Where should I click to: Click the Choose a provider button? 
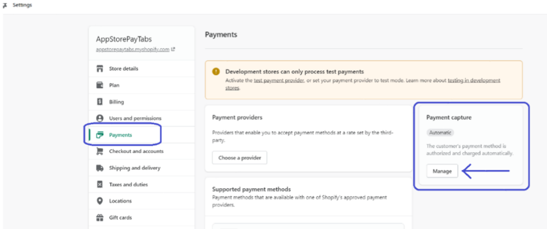[x=240, y=158]
